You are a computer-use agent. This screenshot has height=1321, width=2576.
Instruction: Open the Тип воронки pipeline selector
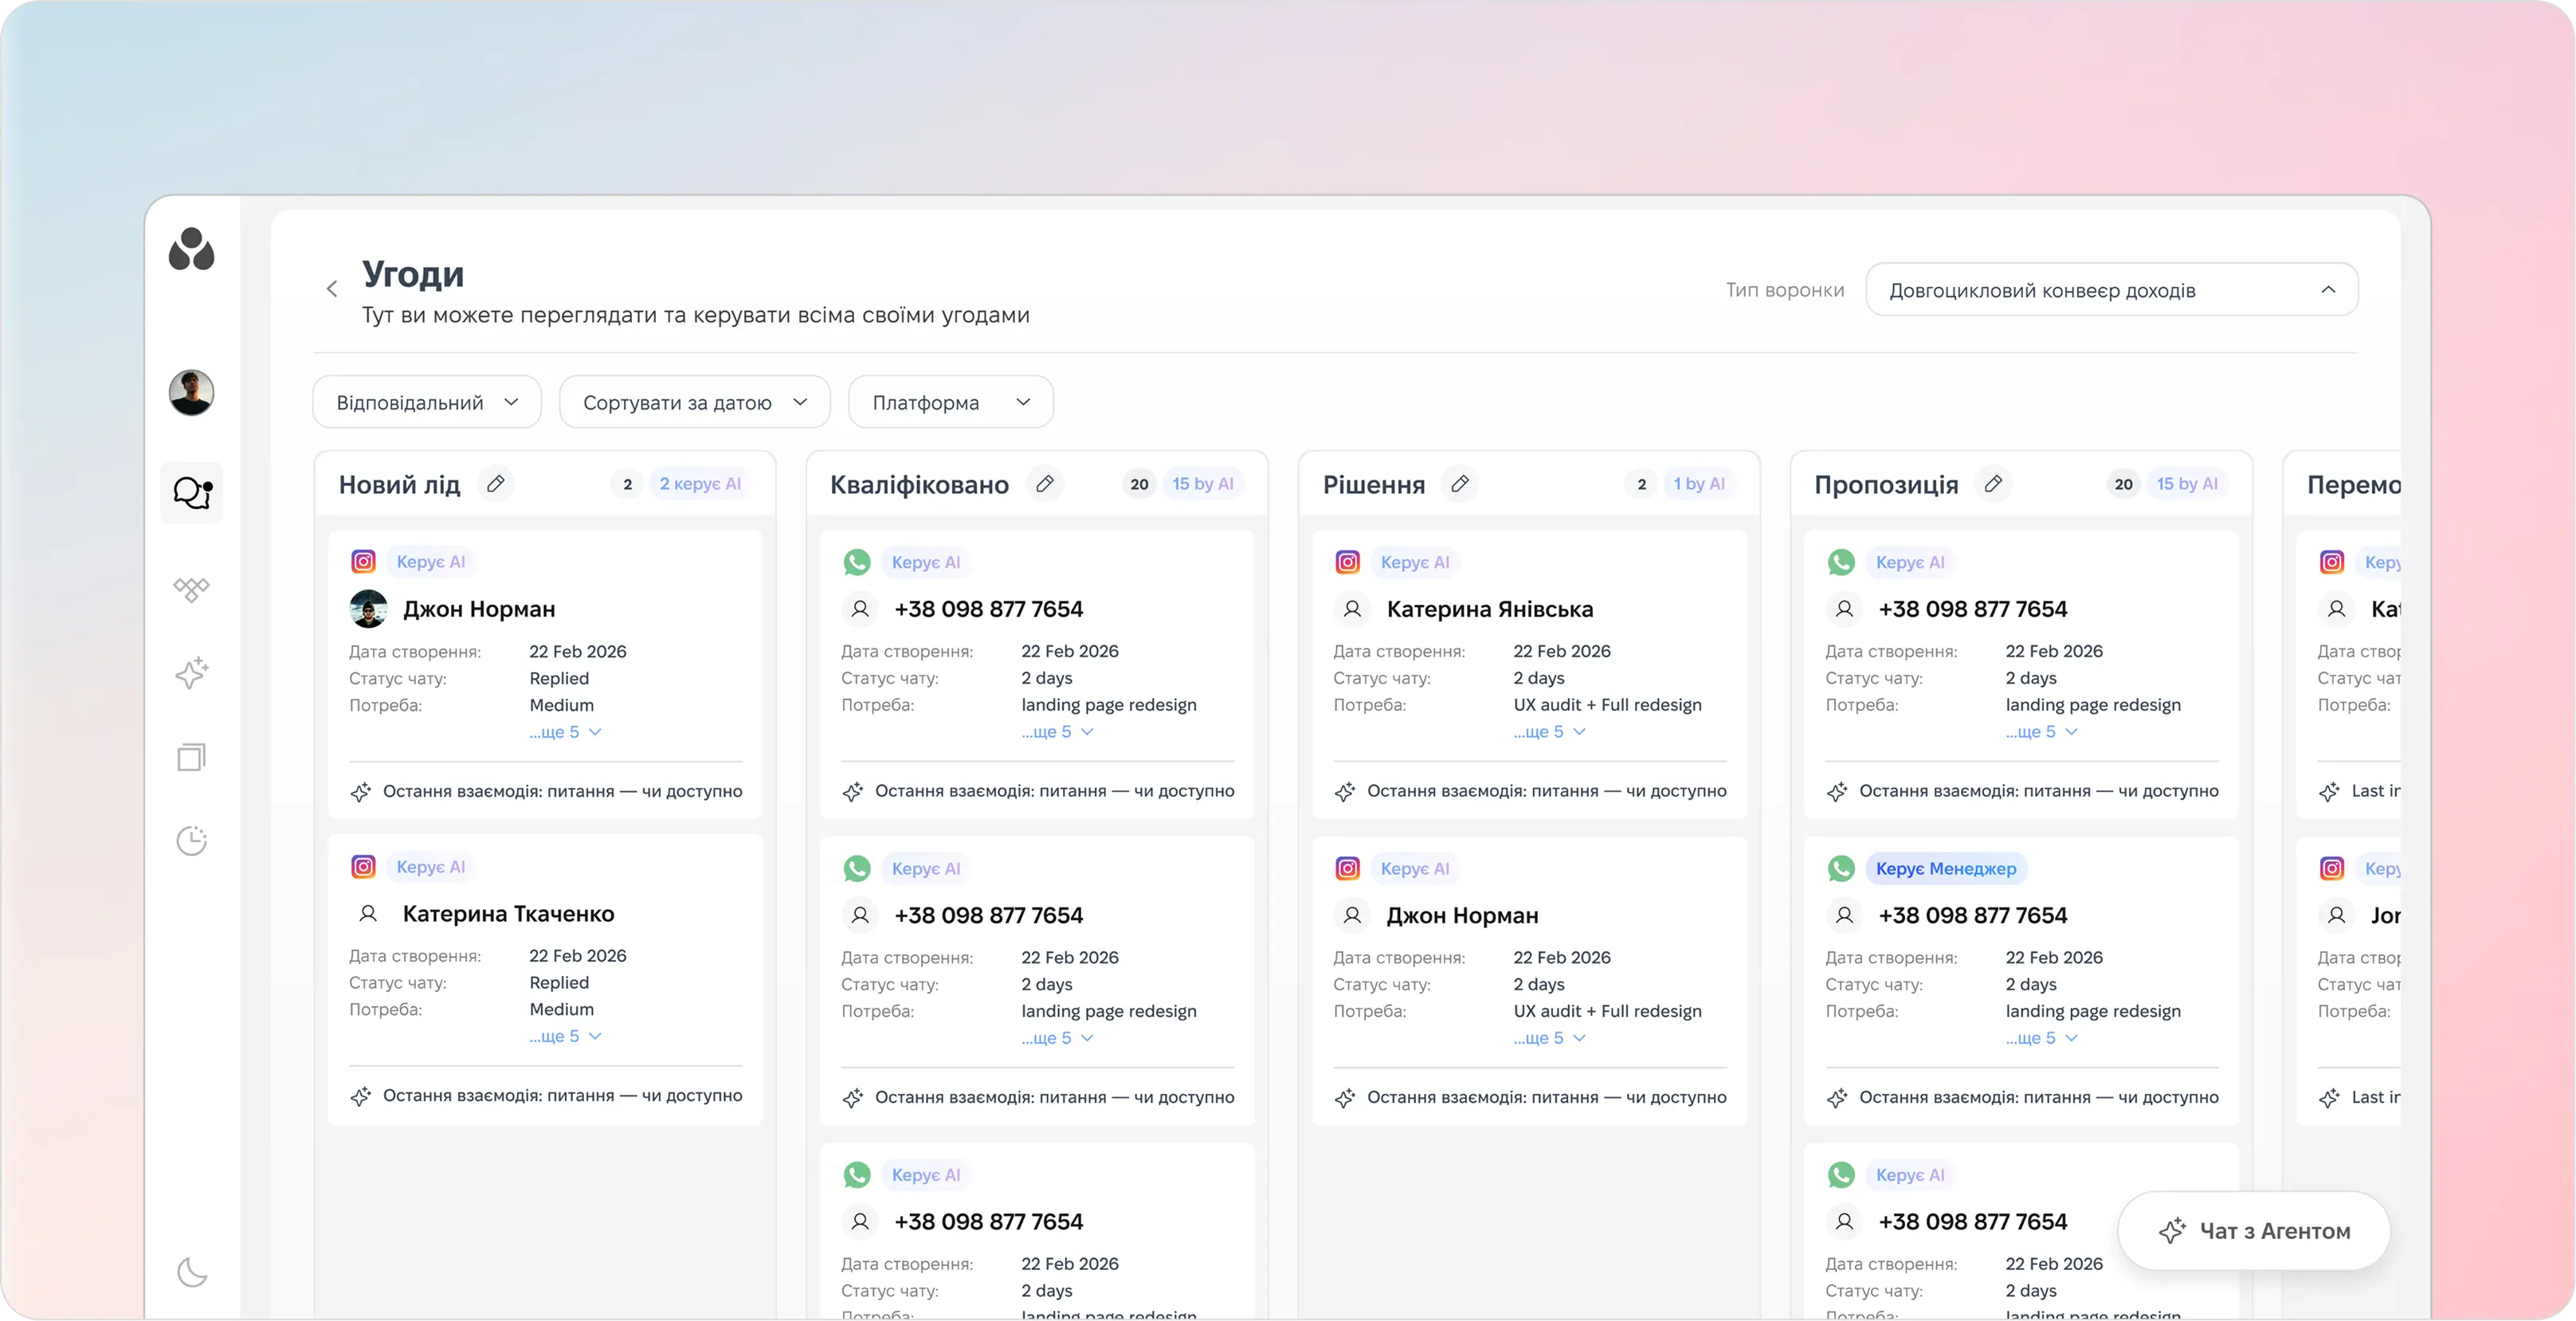(2111, 290)
